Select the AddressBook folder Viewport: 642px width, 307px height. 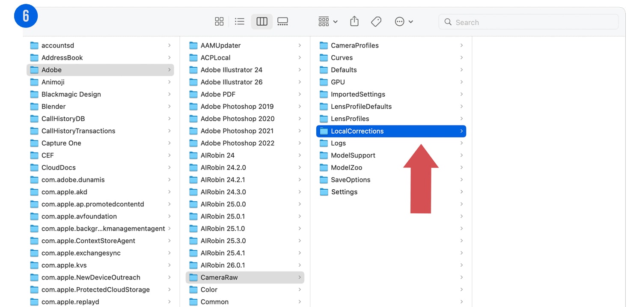tap(100, 57)
